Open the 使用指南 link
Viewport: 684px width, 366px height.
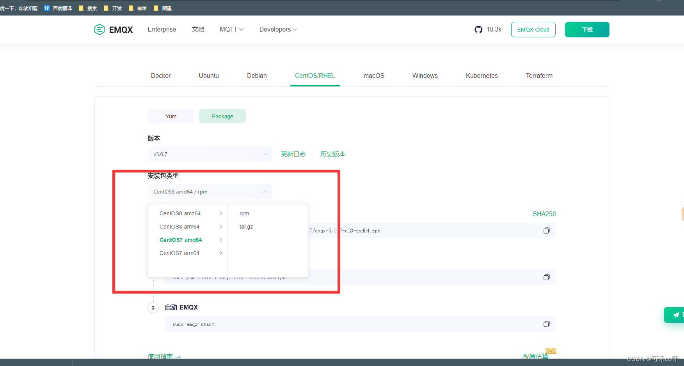click(164, 356)
